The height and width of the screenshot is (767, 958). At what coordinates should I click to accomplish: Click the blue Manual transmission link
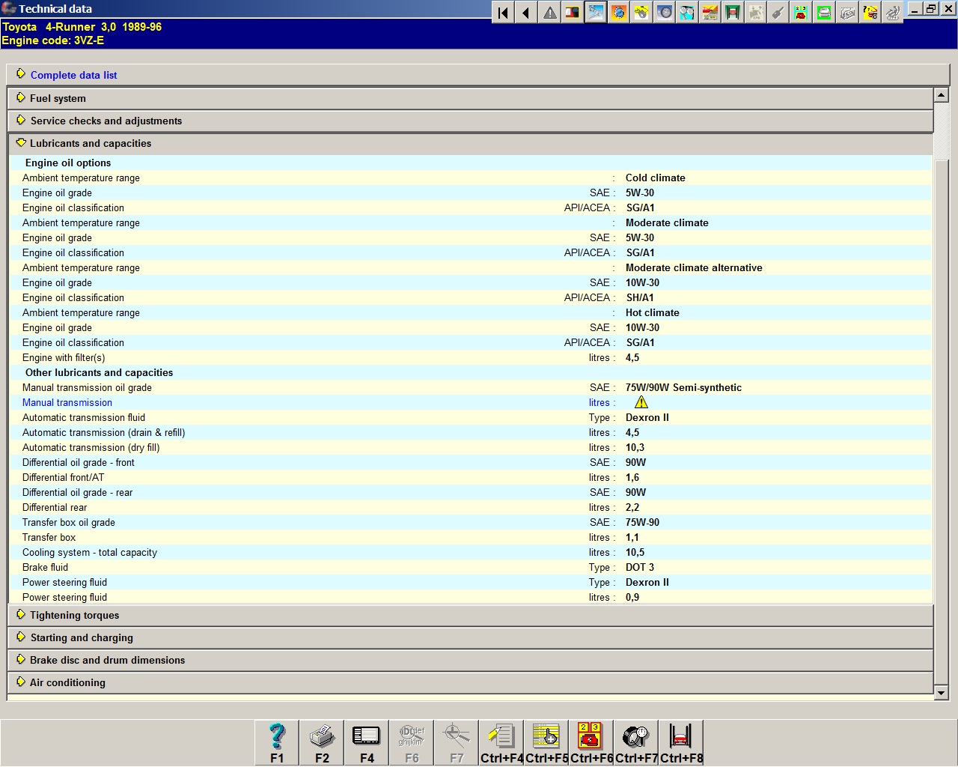point(67,402)
